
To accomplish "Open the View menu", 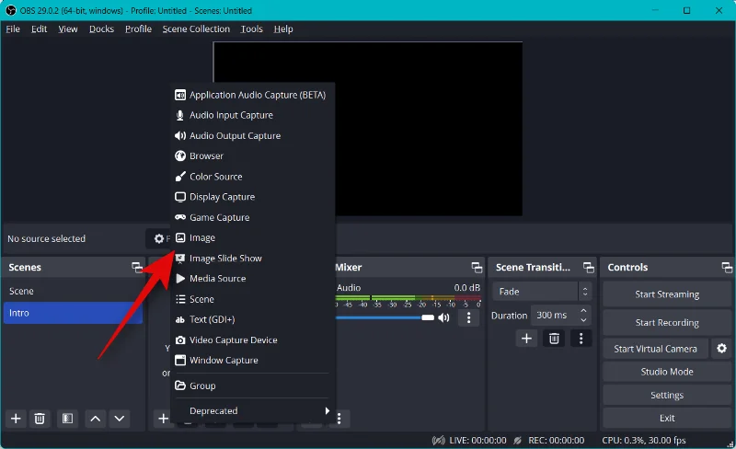I will pos(68,29).
